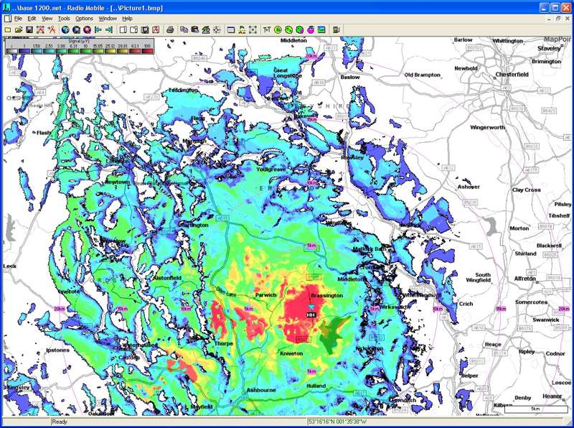The width and height of the screenshot is (574, 428).
Task: Click the green circle single coverage icon
Action: (x=278, y=29)
